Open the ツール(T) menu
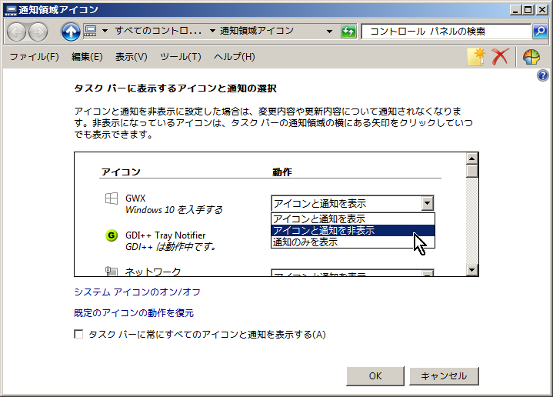This screenshot has height=397, width=553. (x=181, y=57)
